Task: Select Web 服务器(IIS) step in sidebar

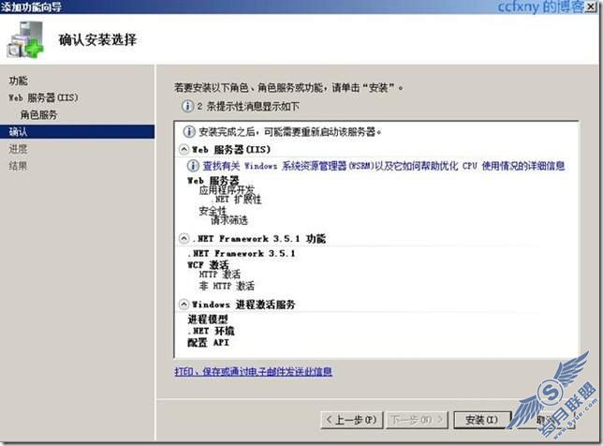Action: [x=43, y=97]
